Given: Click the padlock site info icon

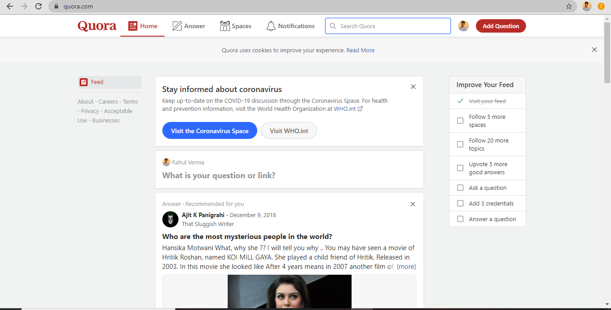Looking at the screenshot, I should point(56,7).
